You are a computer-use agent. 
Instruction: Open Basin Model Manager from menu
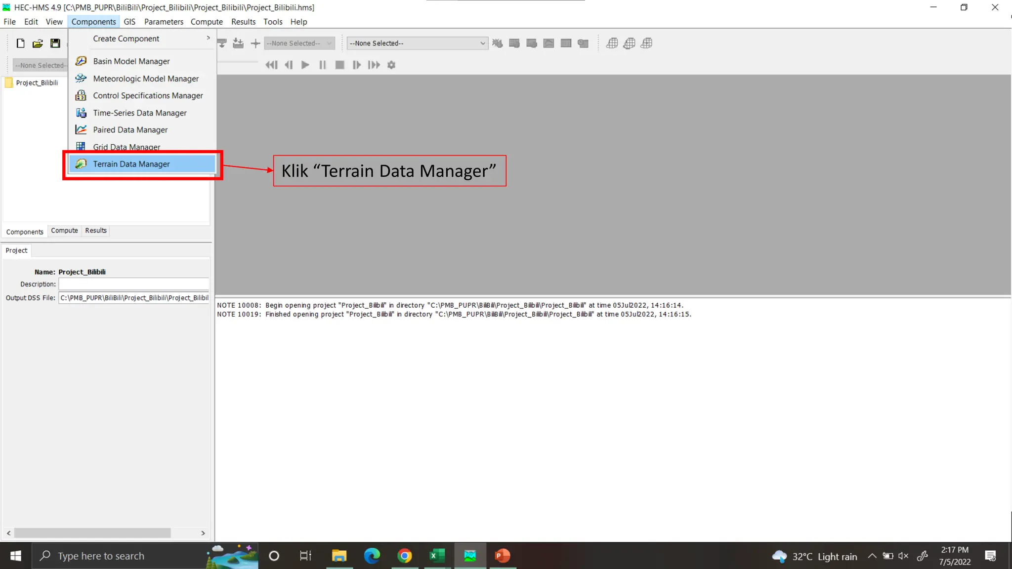tap(131, 61)
